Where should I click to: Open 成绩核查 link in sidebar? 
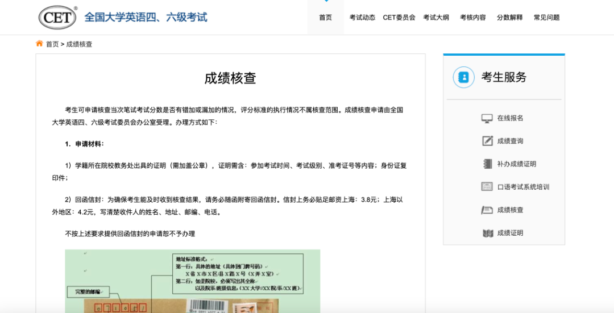point(510,210)
